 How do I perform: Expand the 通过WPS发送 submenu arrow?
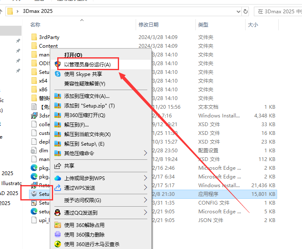point(145,188)
